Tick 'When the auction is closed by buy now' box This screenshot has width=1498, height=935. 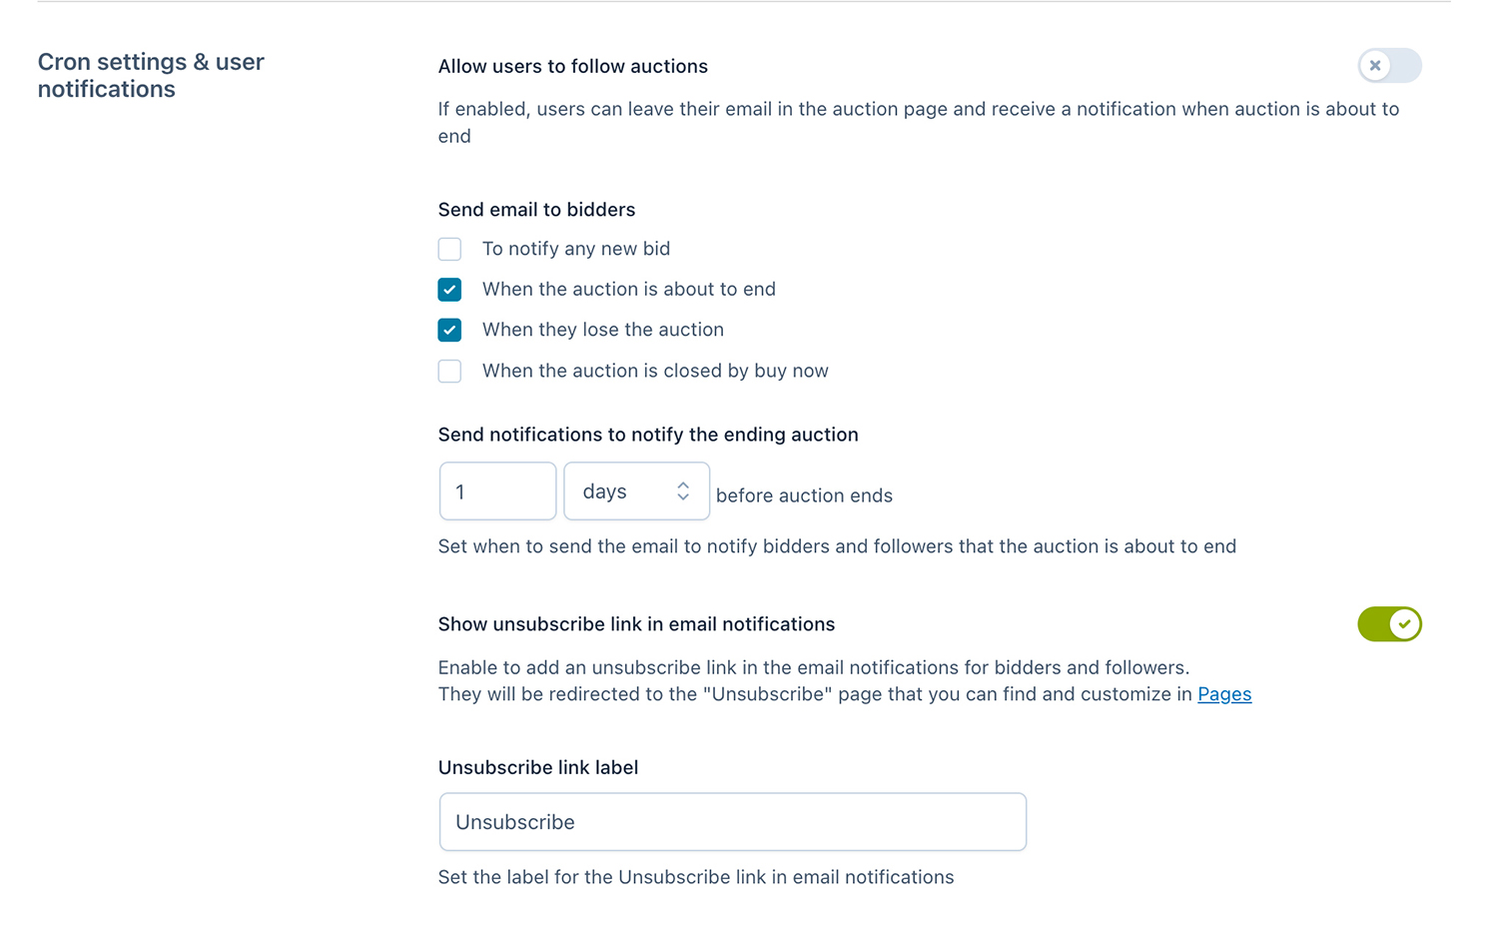point(449,371)
